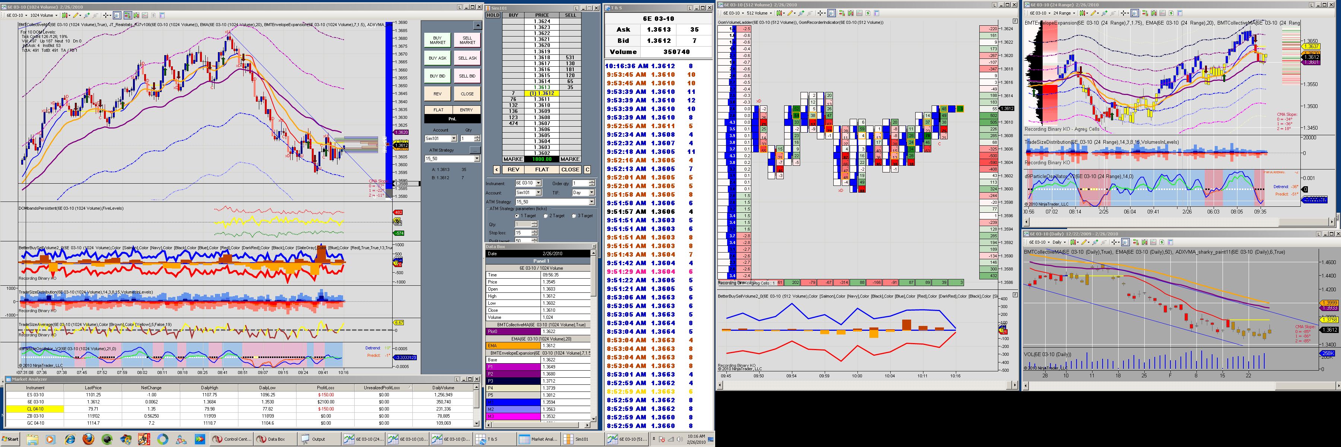Open Account Sim101 dropdown in Chart Trader
1341x447 pixels.
454,139
